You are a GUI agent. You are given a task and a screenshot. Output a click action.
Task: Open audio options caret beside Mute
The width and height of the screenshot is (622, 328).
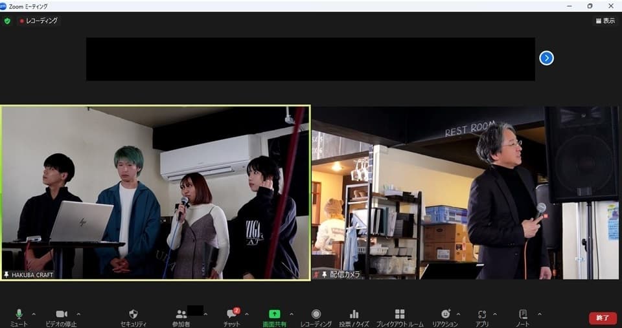tap(33, 314)
